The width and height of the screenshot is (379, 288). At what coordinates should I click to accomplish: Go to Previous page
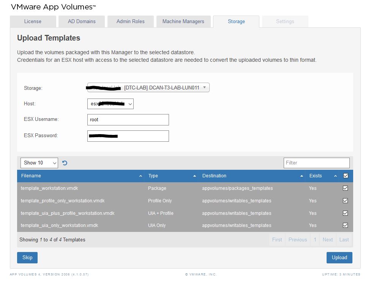coord(298,240)
